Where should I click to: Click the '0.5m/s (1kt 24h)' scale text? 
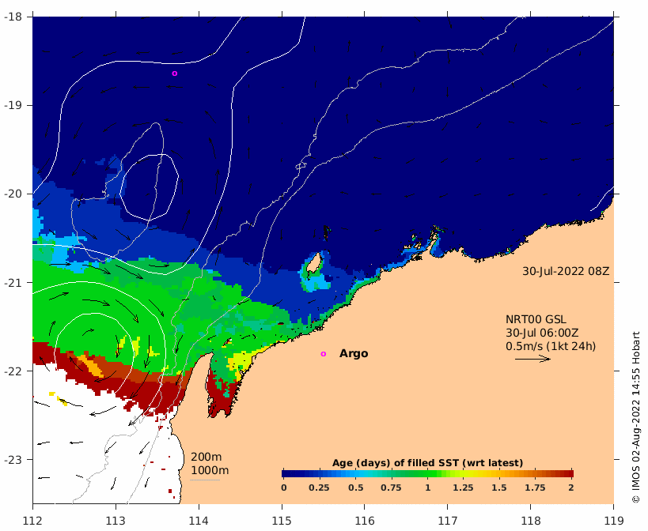coord(551,346)
